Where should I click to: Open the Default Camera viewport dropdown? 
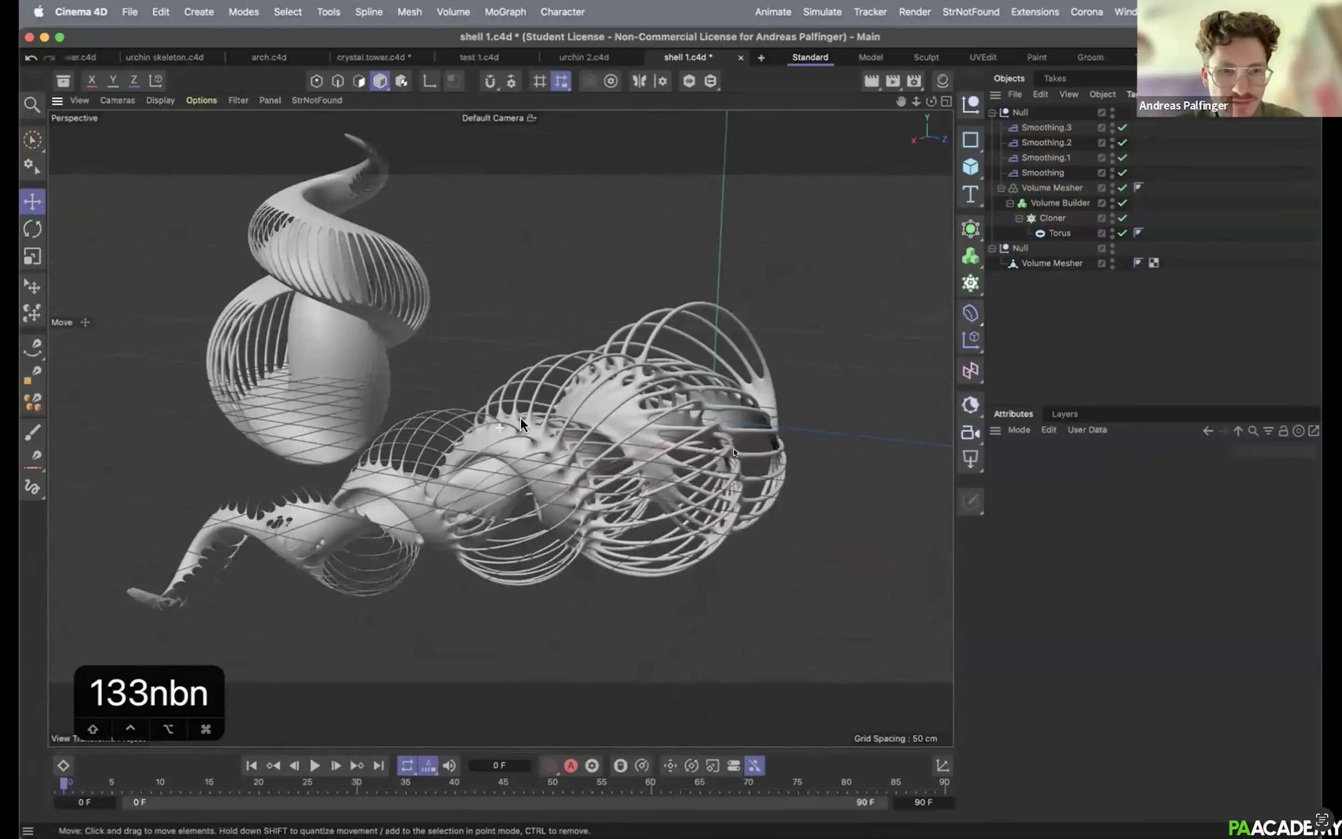point(499,118)
